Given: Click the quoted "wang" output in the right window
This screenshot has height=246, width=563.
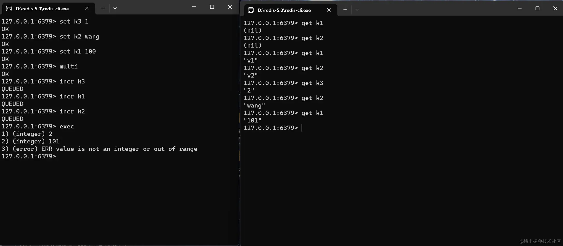Looking at the screenshot, I should pos(254,105).
